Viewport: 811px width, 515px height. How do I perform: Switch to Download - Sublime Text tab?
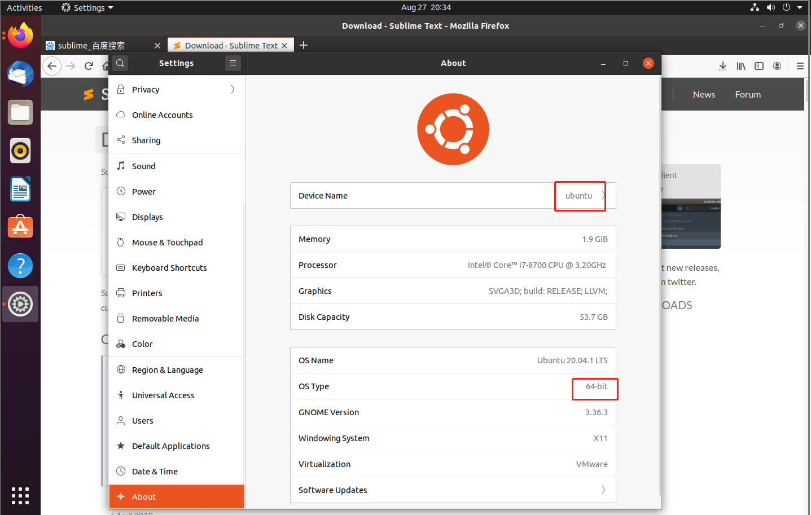click(231, 45)
